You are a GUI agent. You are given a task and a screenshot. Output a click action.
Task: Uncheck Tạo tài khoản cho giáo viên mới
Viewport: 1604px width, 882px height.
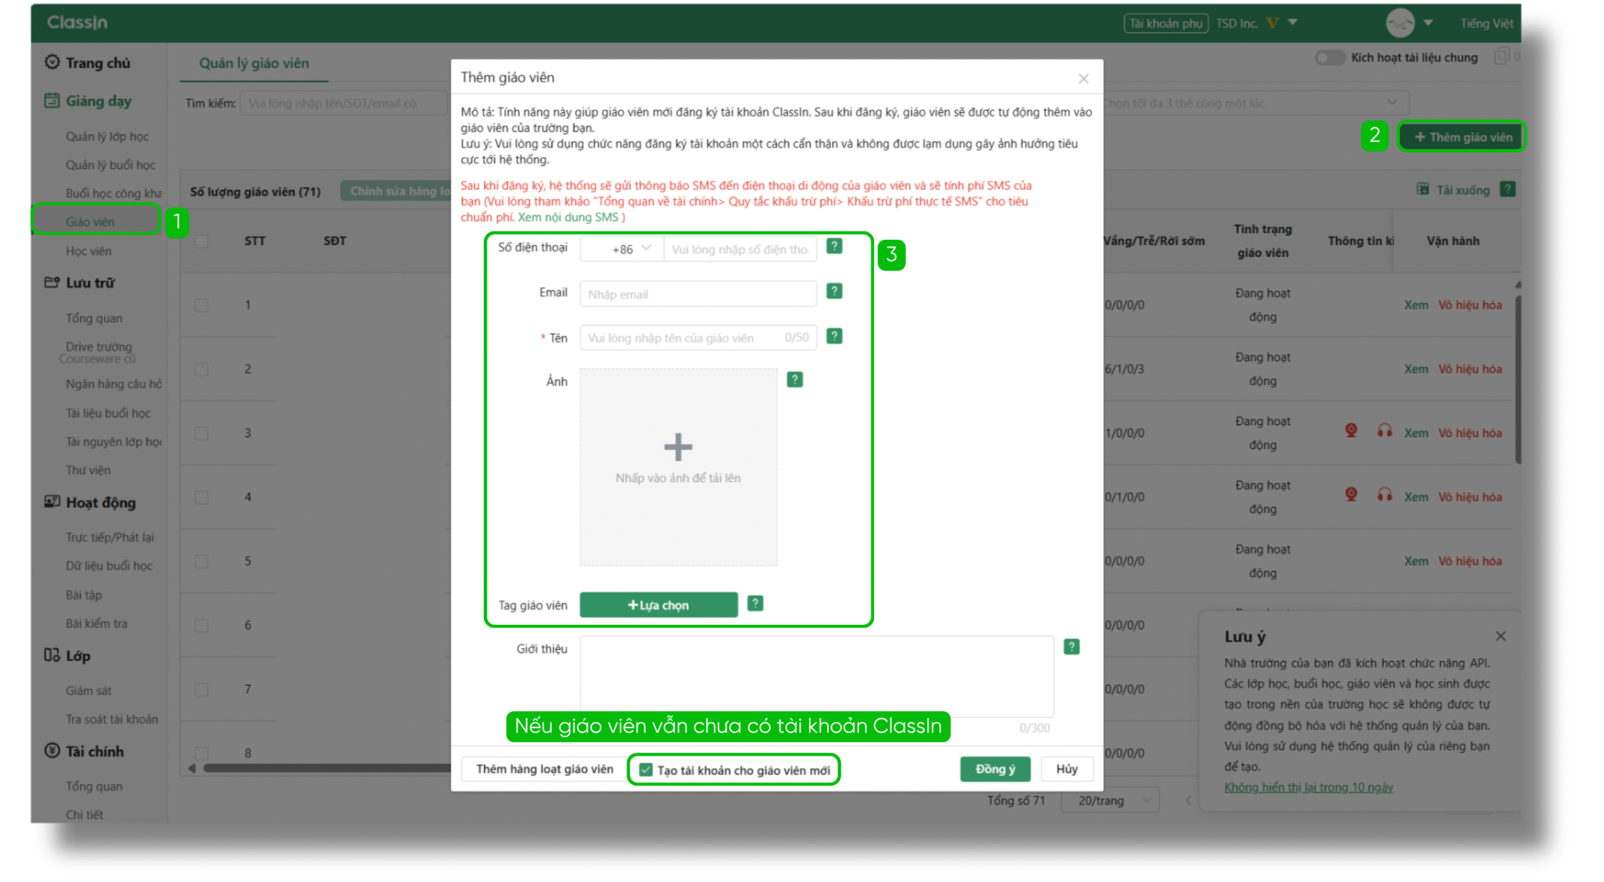pyautogui.click(x=646, y=769)
